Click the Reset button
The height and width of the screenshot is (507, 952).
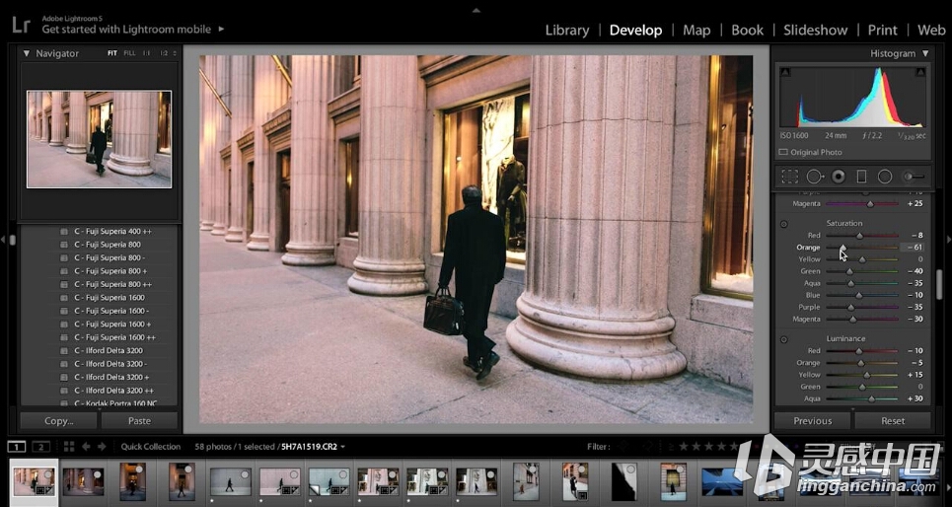(x=893, y=421)
